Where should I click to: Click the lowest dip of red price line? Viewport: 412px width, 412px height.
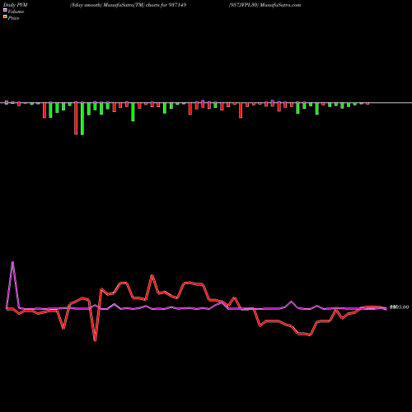pyautogui.click(x=95, y=340)
